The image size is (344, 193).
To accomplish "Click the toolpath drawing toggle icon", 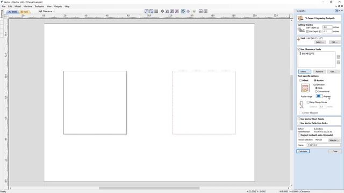I will [x=188, y=11].
